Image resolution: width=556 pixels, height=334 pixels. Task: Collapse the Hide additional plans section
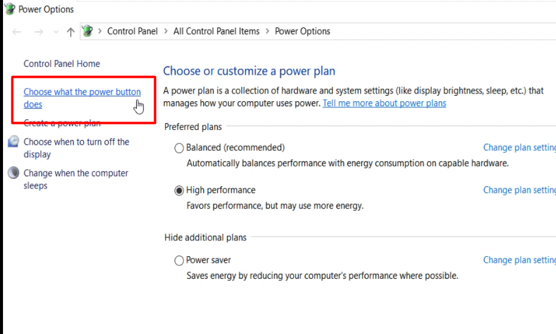[205, 238]
